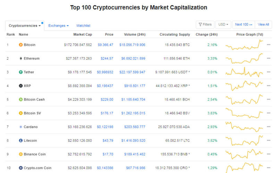Click the Ethereum price link $244,57
This screenshot has height=173, width=277.
[107, 58]
